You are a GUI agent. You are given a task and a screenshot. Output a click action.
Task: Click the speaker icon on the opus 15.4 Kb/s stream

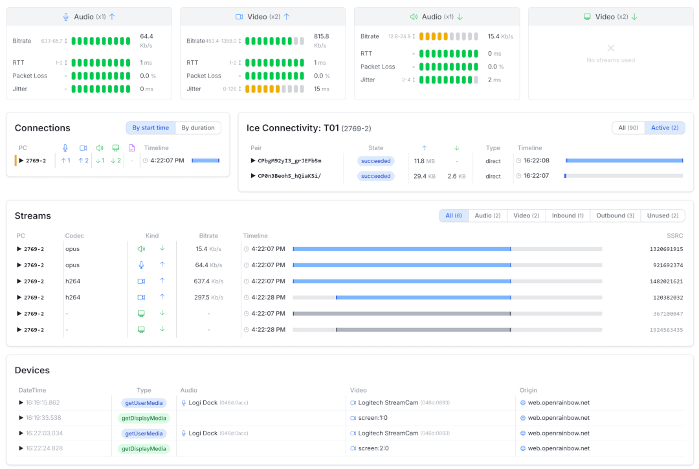tap(141, 248)
